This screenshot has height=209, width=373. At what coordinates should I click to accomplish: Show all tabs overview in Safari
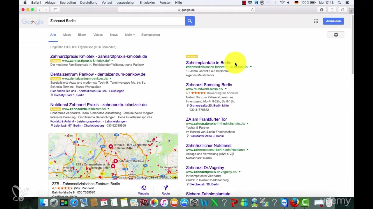coord(343,10)
